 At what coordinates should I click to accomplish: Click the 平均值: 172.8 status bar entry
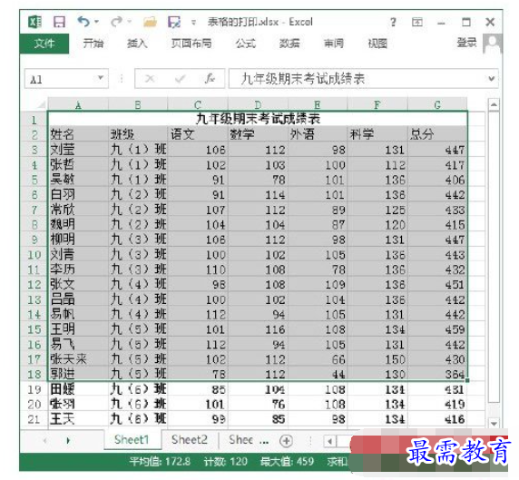tap(160, 461)
